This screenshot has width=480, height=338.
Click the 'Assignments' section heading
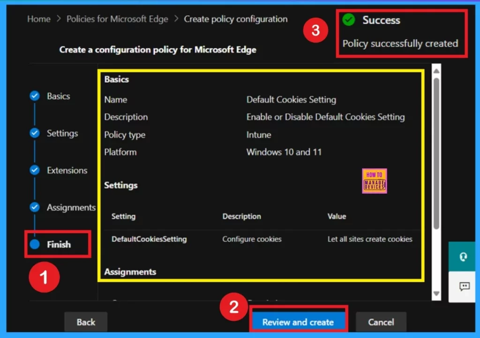(130, 272)
